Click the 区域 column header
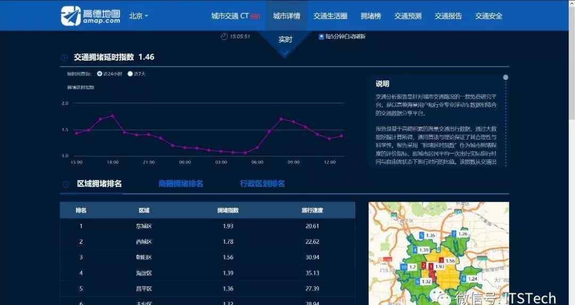This screenshot has width=575, height=305. 144,210
